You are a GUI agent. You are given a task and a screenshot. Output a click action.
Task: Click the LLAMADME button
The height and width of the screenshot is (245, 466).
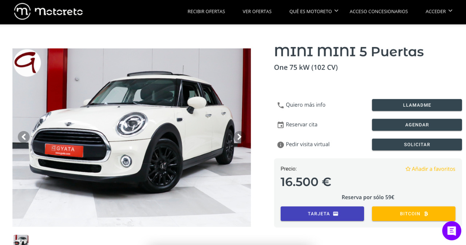click(417, 105)
